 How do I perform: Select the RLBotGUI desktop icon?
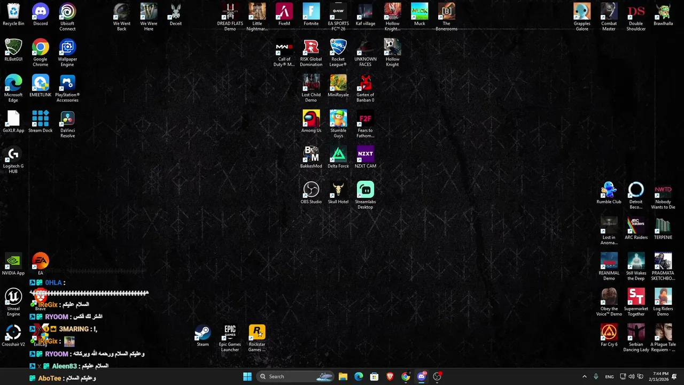(x=13, y=51)
